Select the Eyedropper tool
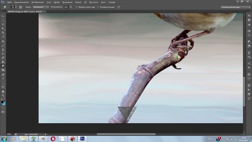This screenshot has width=252, height=142. [x=3, y=37]
